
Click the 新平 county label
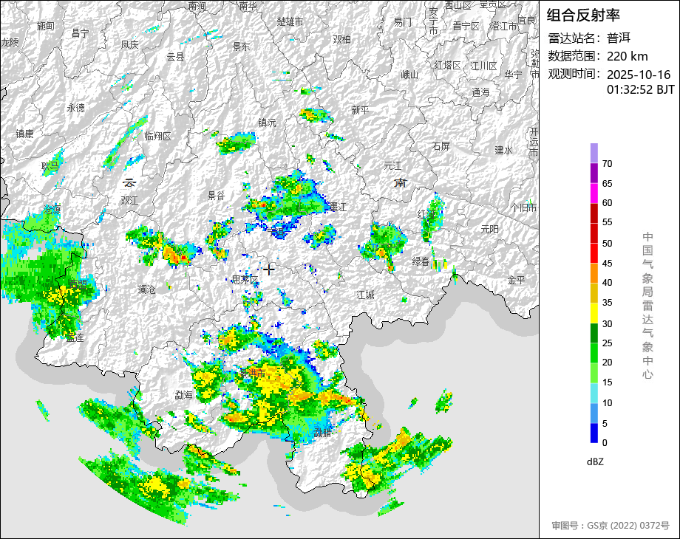point(361,111)
